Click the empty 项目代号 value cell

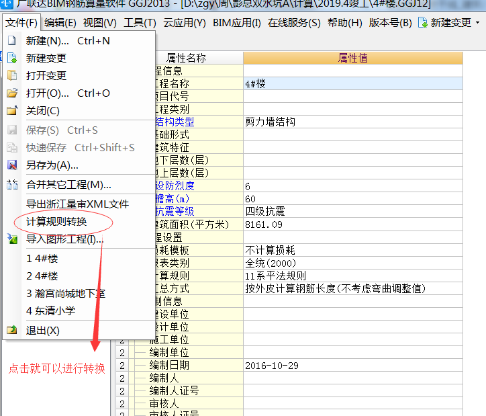tap(352, 96)
